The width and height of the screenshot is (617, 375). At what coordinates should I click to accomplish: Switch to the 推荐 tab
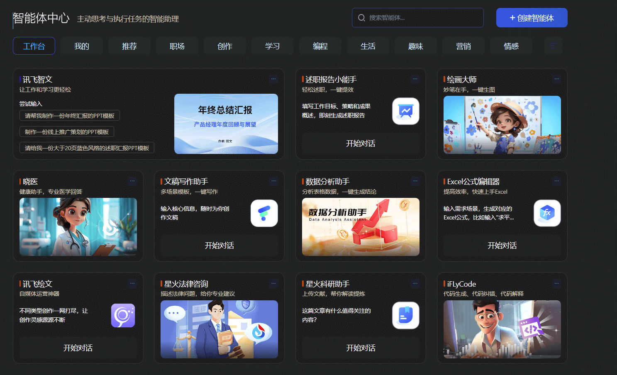129,46
